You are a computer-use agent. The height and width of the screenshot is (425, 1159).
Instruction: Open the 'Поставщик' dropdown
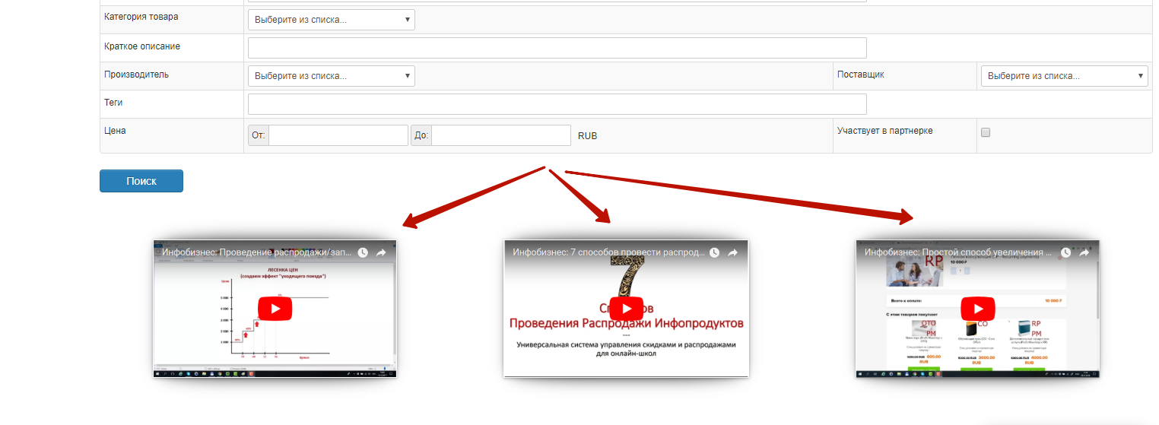(x=1064, y=76)
